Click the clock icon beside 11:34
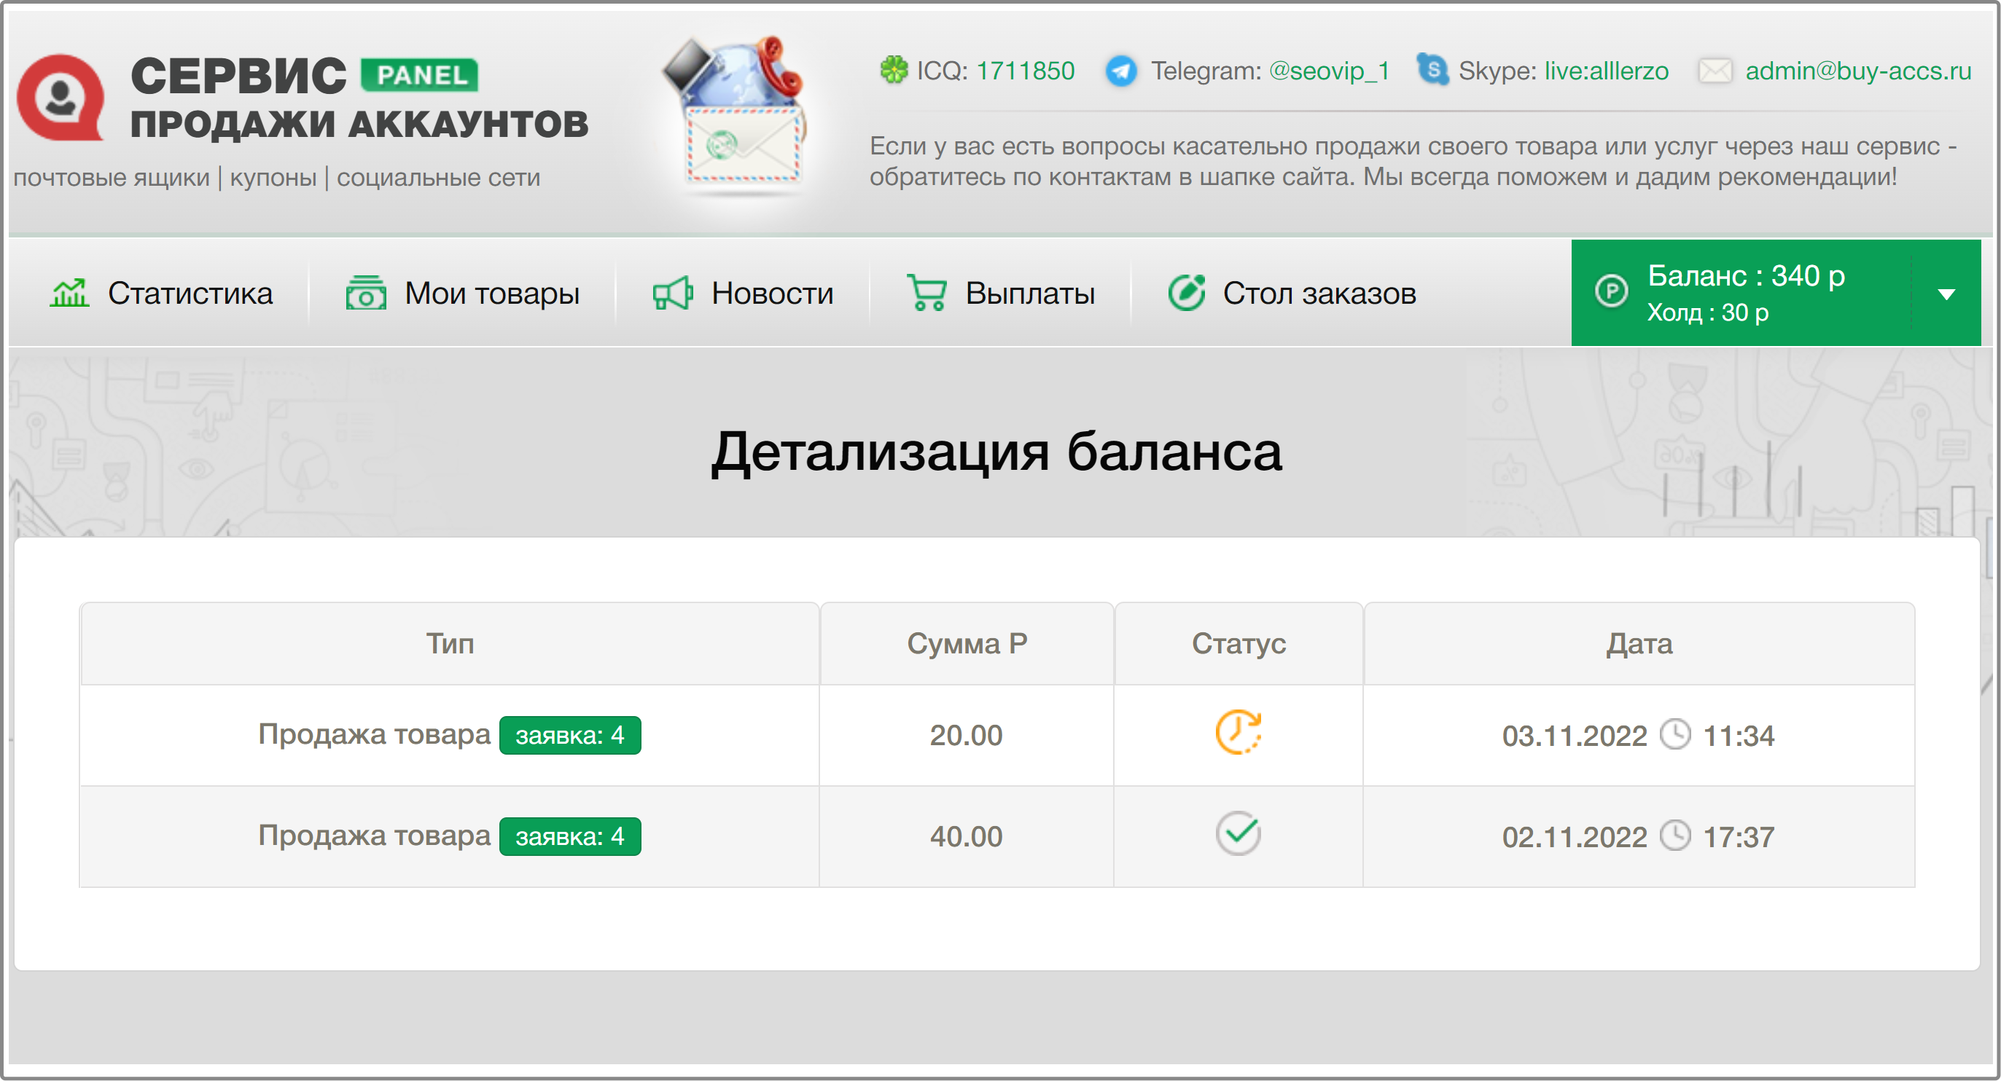 pyautogui.click(x=1676, y=735)
